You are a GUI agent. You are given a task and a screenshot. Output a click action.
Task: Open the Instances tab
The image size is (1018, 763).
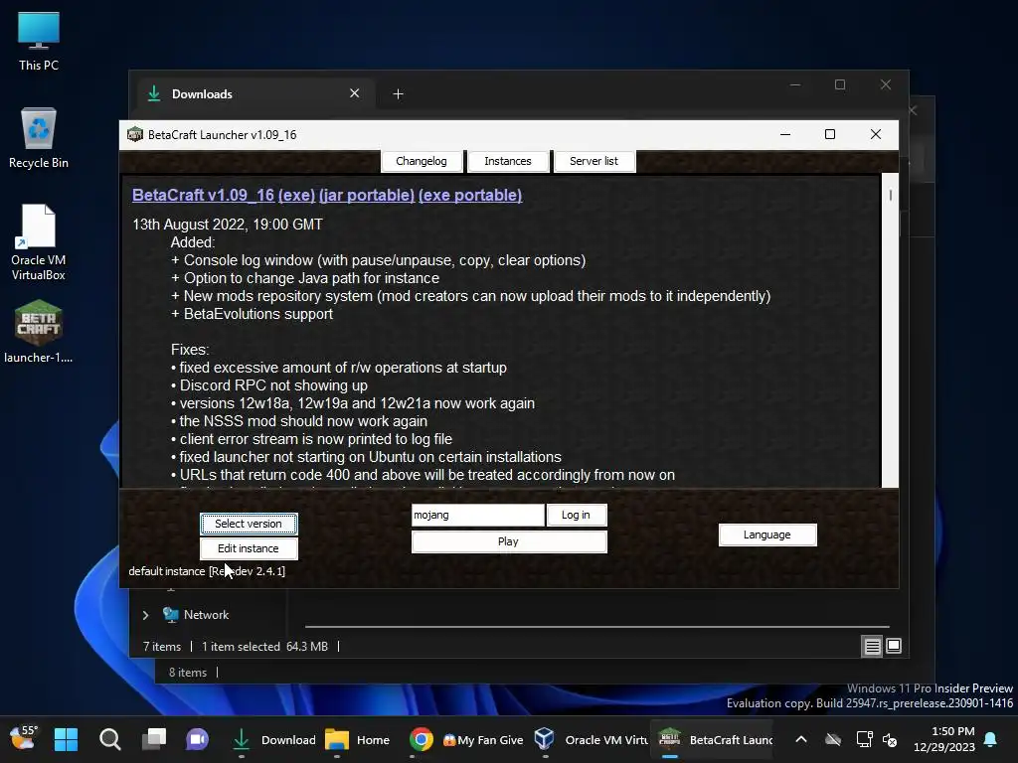pos(508,161)
